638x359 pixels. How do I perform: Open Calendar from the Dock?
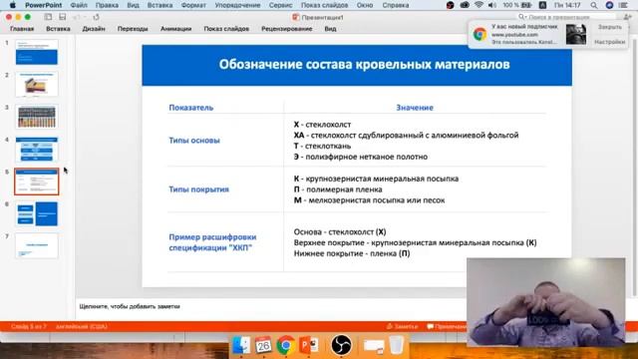263,345
